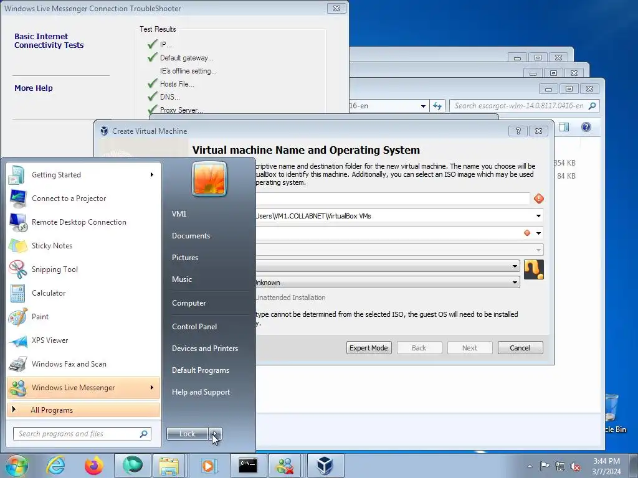638x478 pixels.
Task: Open Remote Desktop Connection
Action: coord(83,222)
